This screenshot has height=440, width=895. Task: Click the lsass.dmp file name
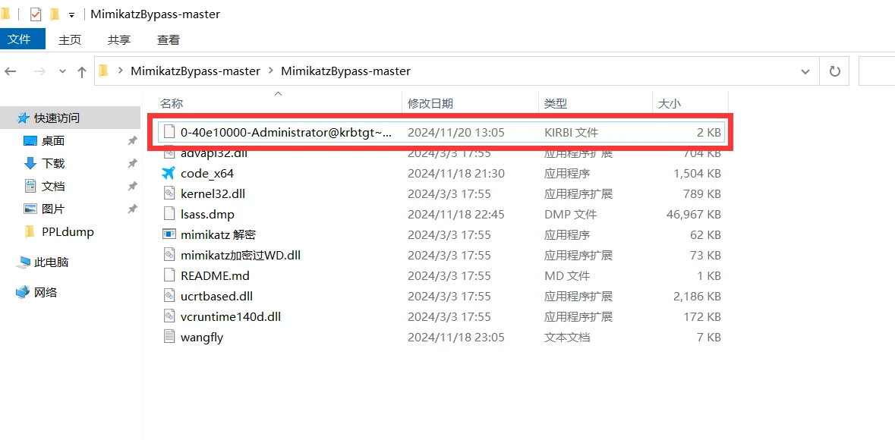pos(207,215)
